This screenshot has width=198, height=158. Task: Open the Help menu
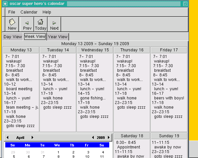tap(47, 12)
